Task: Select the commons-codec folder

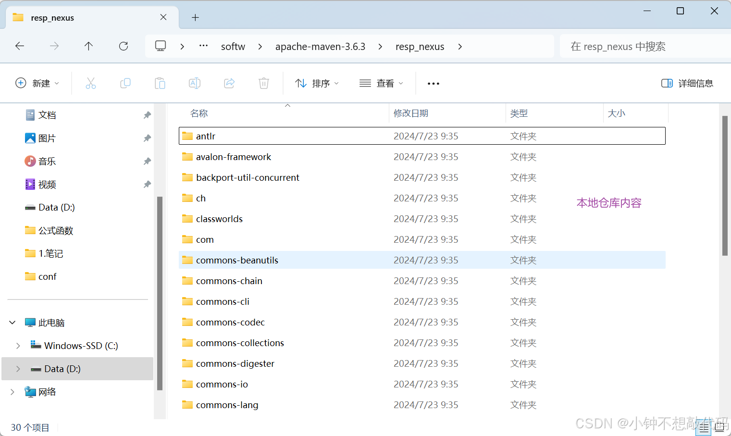Action: [422, 322]
